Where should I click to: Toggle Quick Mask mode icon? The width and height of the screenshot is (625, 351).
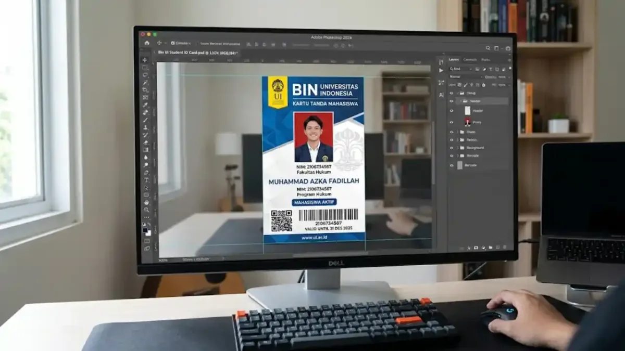tap(146, 240)
